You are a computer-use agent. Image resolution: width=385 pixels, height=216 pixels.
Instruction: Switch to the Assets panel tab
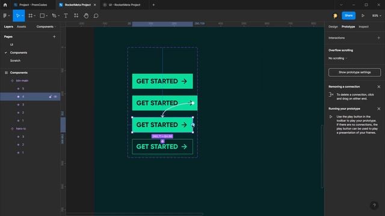22,26
